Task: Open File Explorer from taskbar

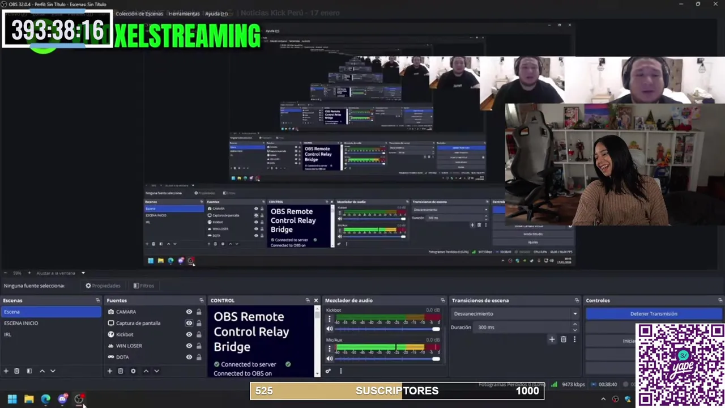Action: 29,399
